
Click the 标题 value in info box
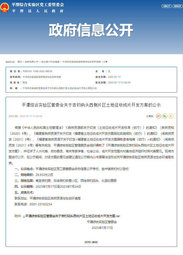60,88
